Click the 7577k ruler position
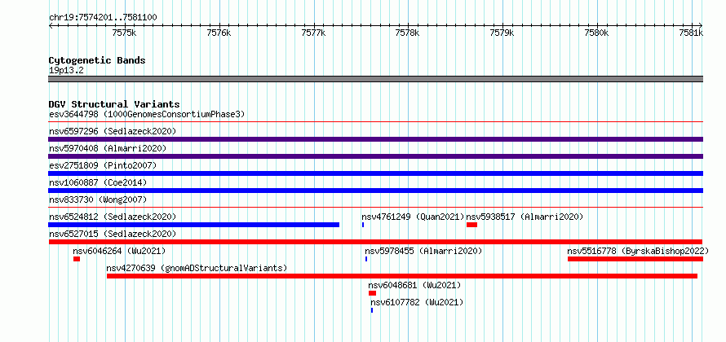 313,33
